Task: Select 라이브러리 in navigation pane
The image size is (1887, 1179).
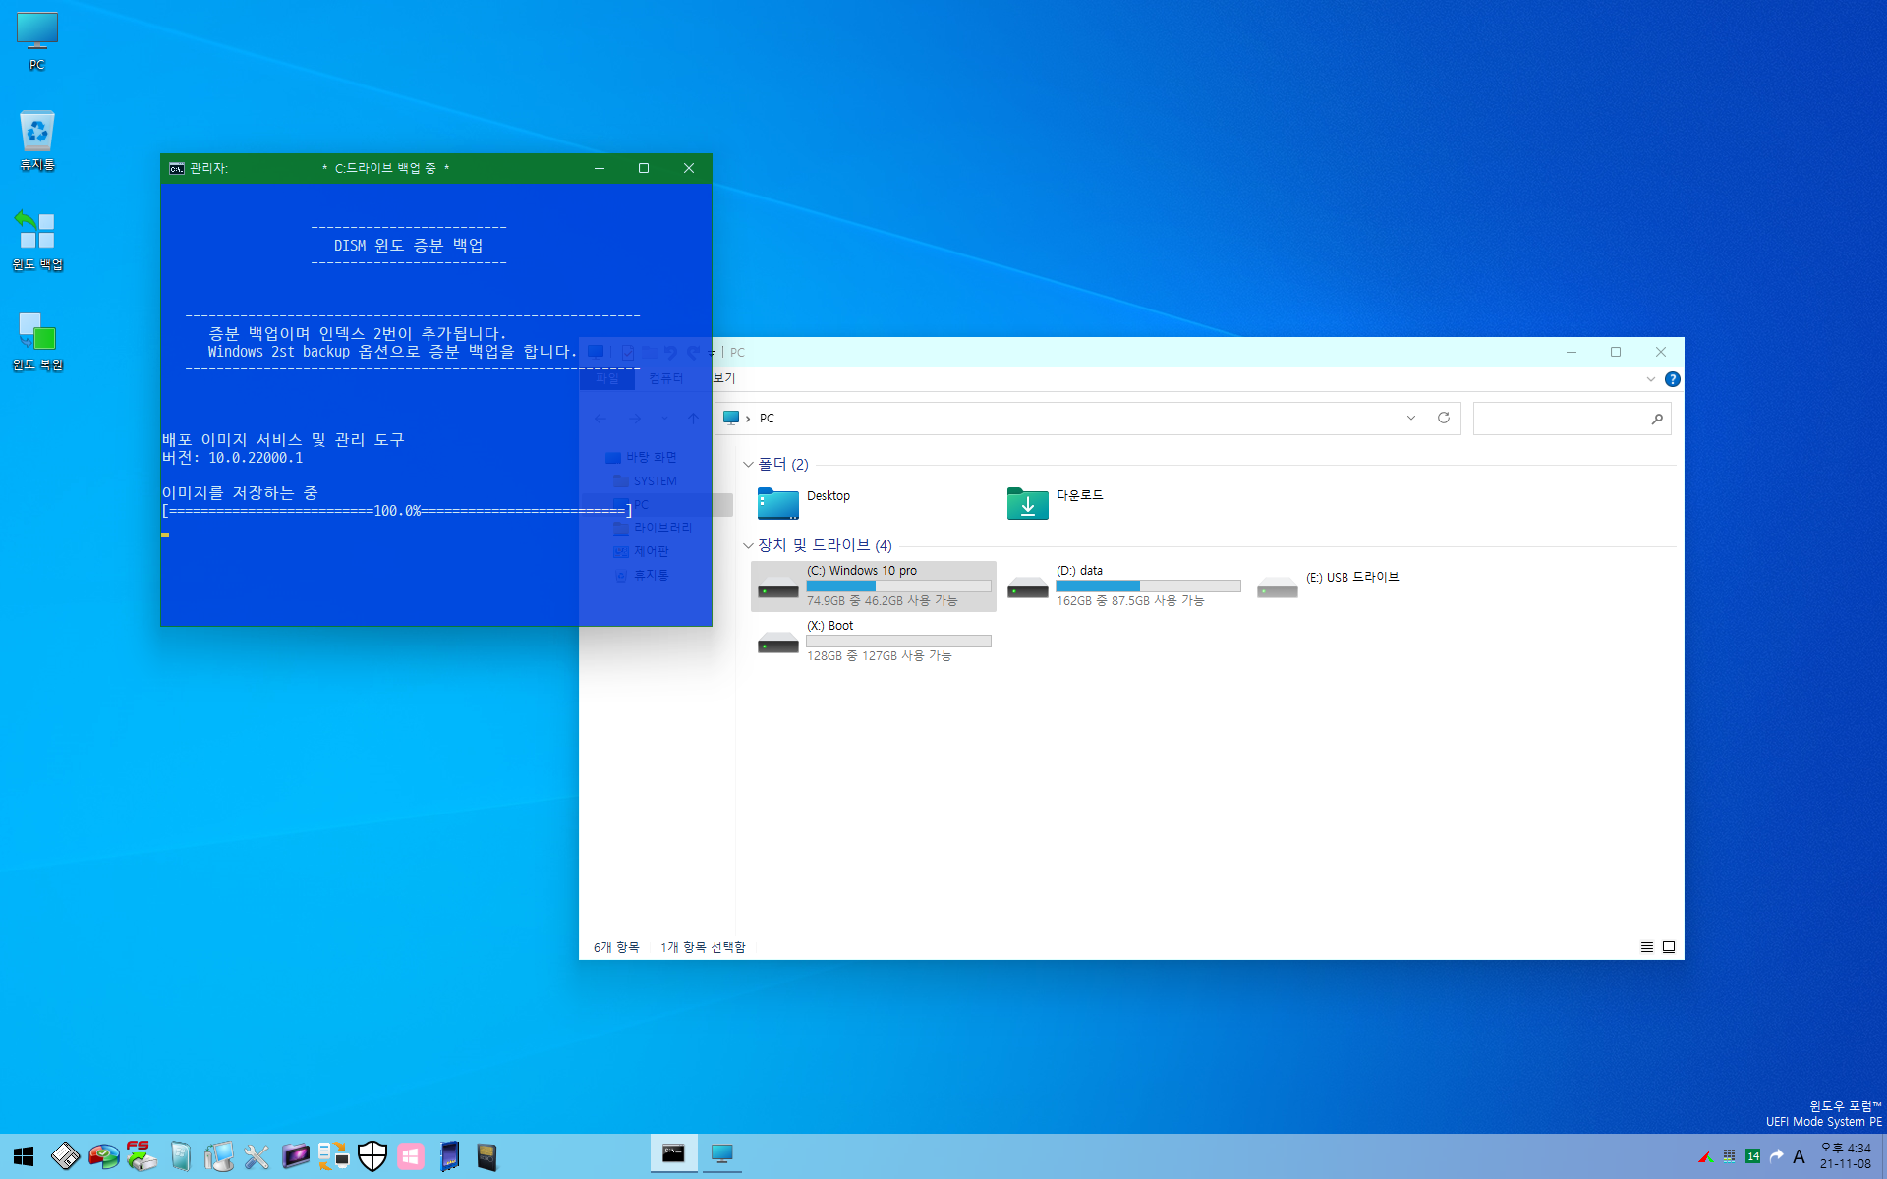Action: tap(662, 528)
